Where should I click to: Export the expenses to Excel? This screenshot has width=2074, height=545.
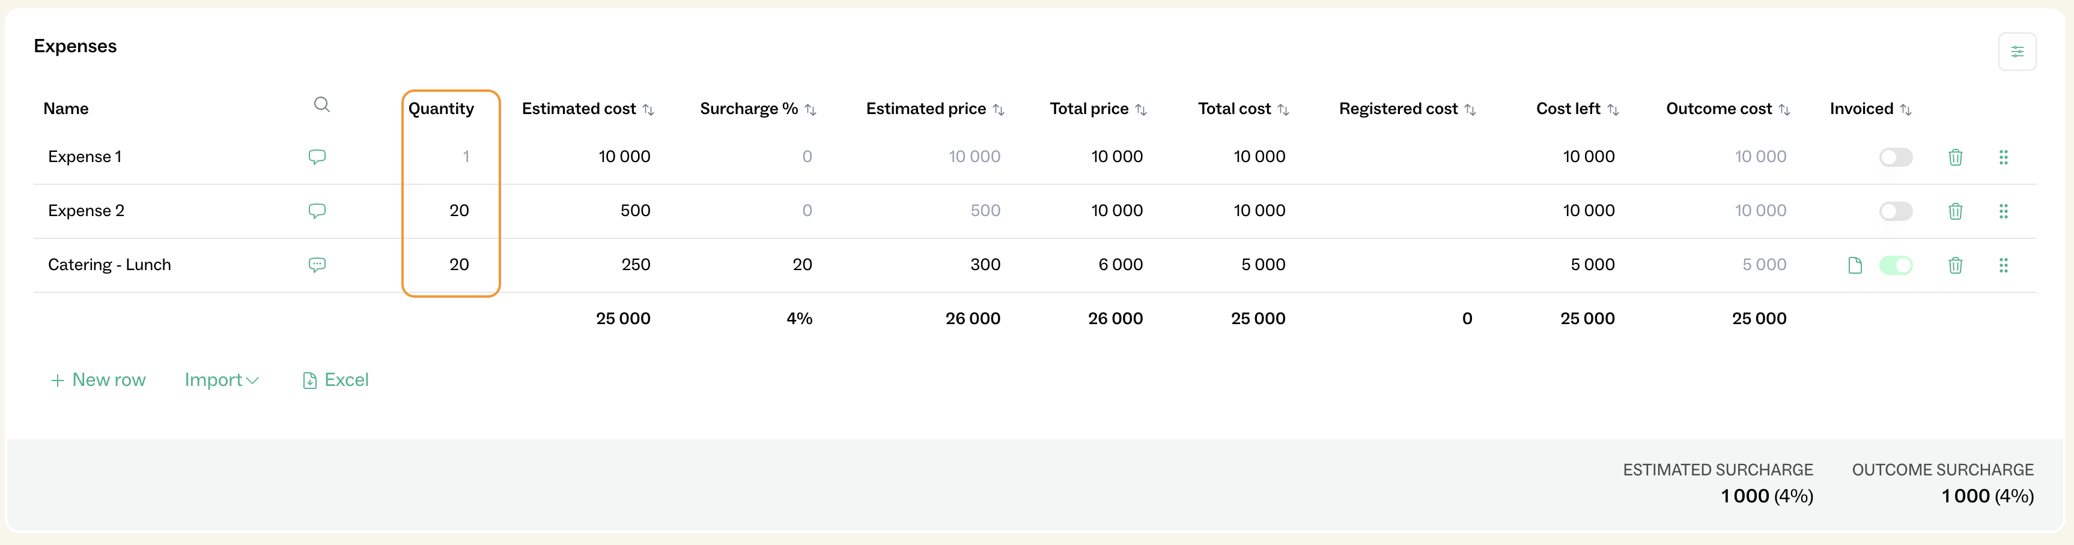[x=336, y=380]
